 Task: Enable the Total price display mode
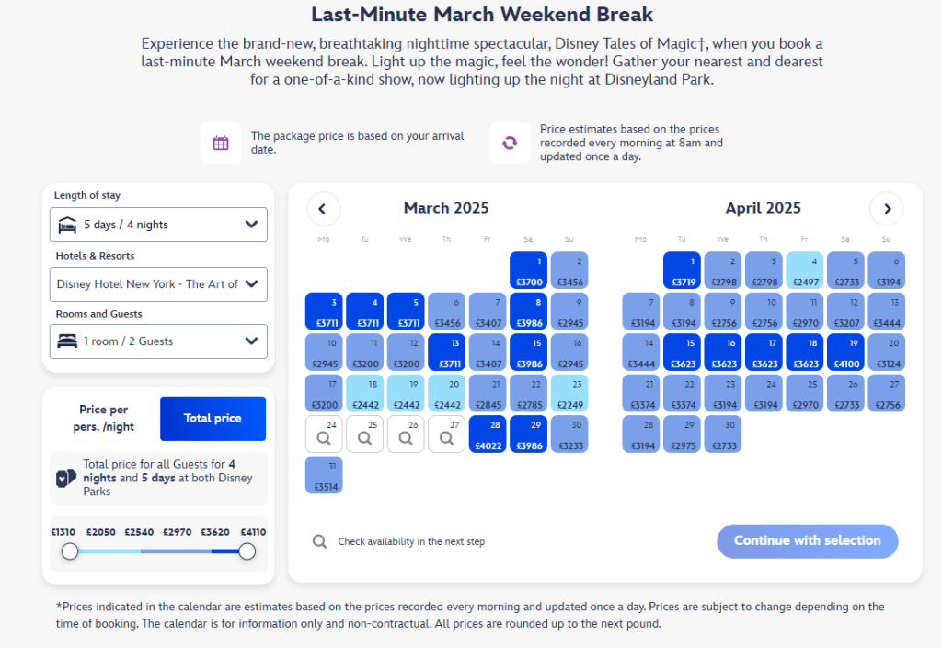point(213,418)
